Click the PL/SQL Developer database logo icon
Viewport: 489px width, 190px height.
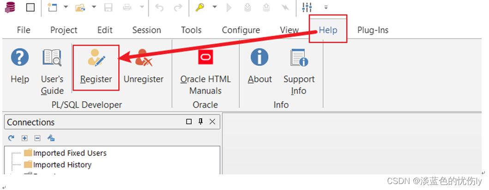[x=11, y=7]
